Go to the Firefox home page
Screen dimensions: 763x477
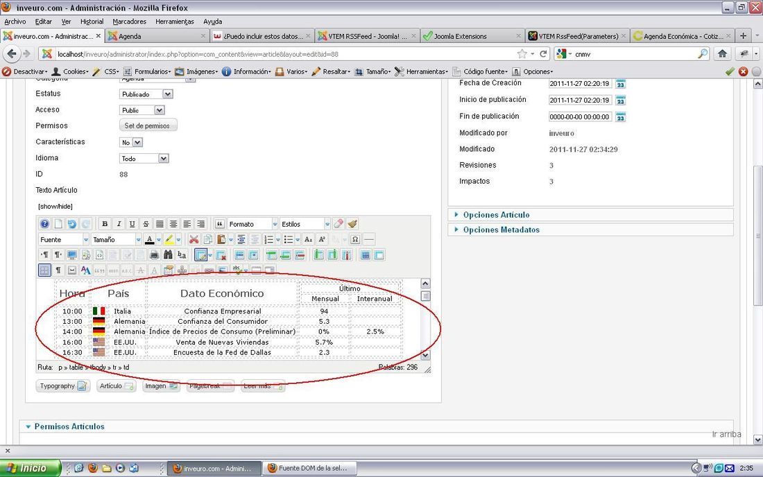pyautogui.click(x=723, y=53)
